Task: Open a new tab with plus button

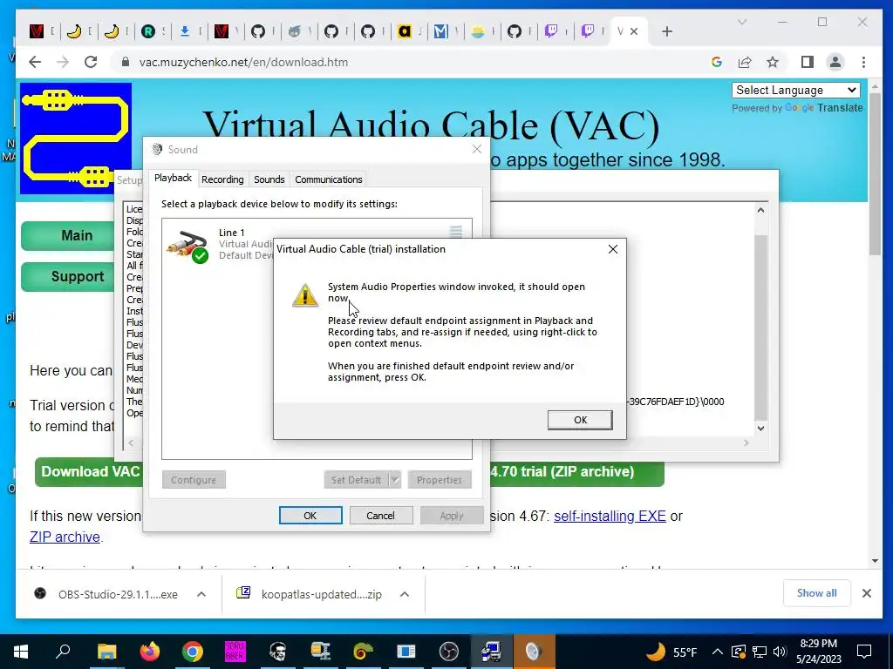Action: (x=667, y=31)
